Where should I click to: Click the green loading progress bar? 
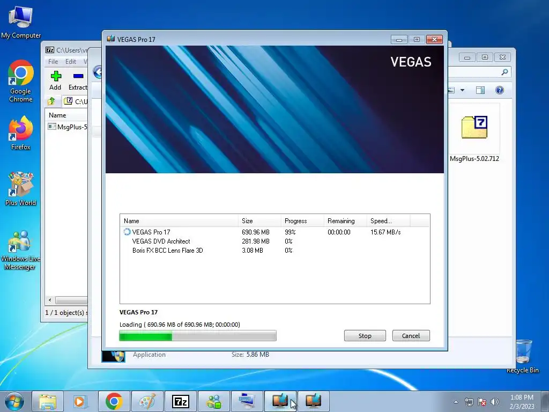[x=198, y=336]
